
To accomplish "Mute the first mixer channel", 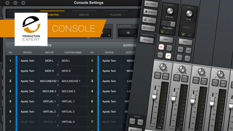I will 165,76.
